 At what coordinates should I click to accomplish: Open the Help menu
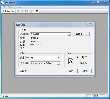[x=18, y=7]
